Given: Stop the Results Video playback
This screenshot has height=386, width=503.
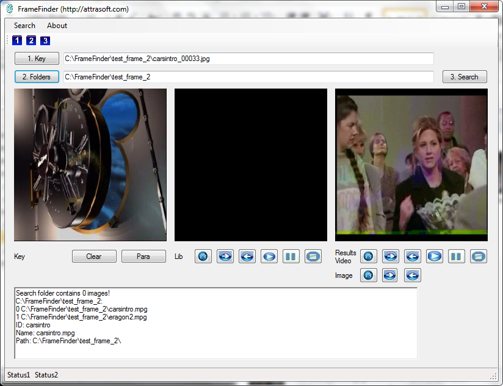Looking at the screenshot, I should pos(479,257).
